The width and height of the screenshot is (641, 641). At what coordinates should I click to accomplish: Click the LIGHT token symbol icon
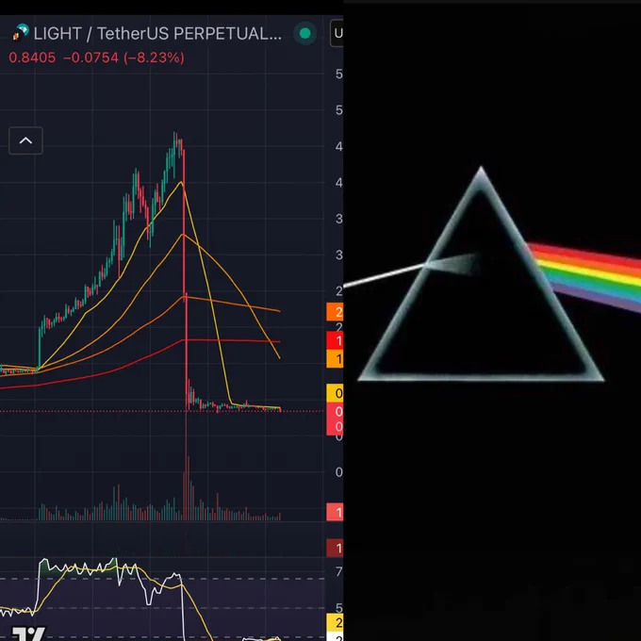21,33
